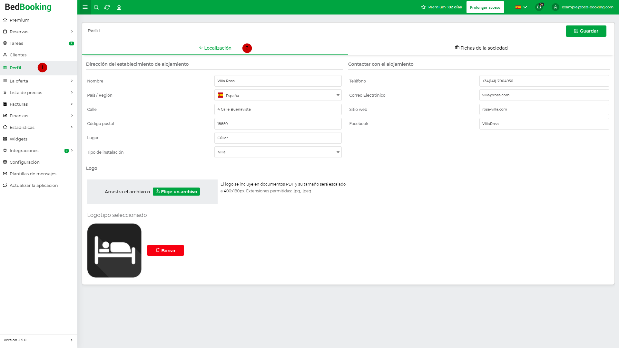
Task: Click the Widgets grid icon
Action: click(x=5, y=139)
